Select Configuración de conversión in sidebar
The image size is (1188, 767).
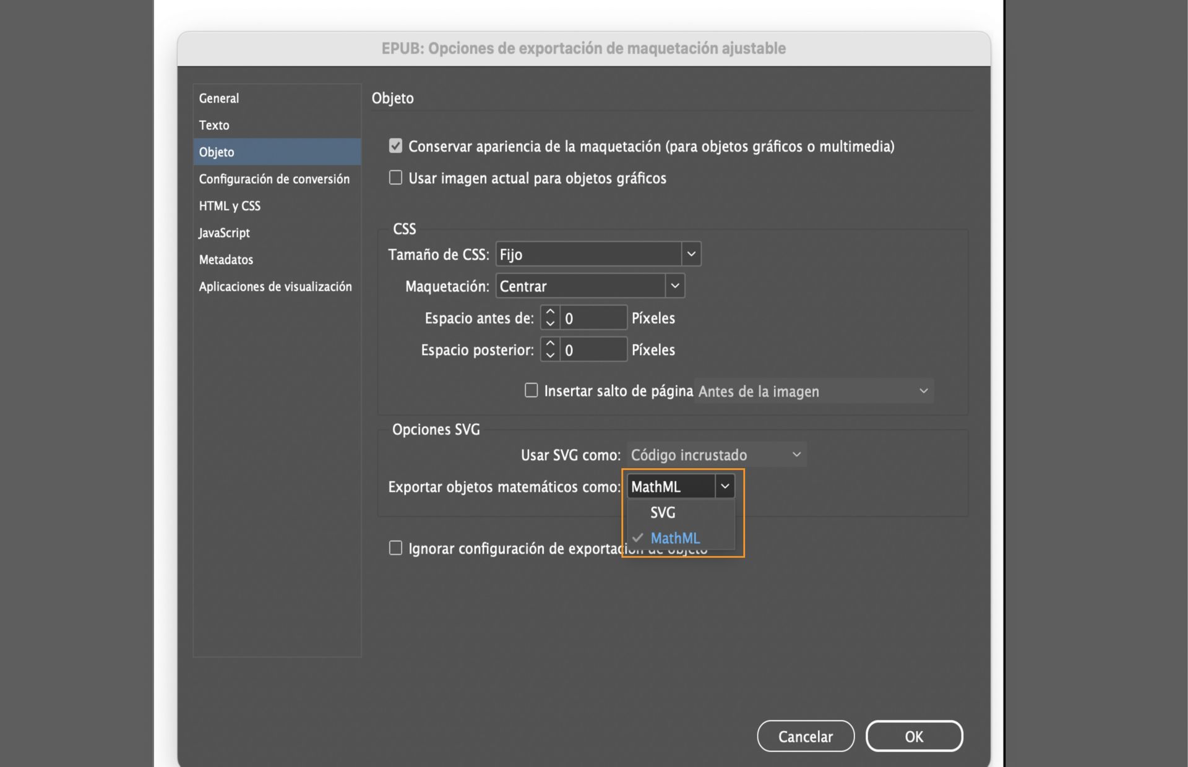(x=274, y=179)
